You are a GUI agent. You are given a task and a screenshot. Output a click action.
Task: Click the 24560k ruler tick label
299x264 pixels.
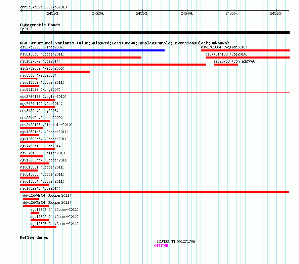click(x=276, y=13)
